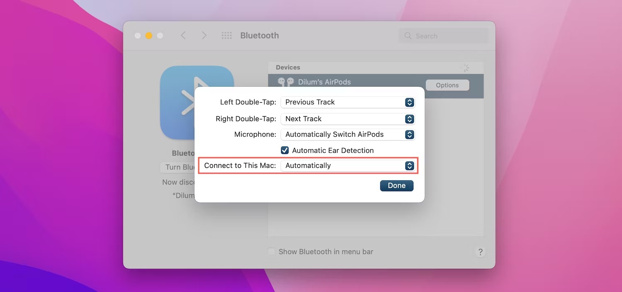622x292 pixels.
Task: Open Connect to This Mac dropdown
Action: coord(347,165)
